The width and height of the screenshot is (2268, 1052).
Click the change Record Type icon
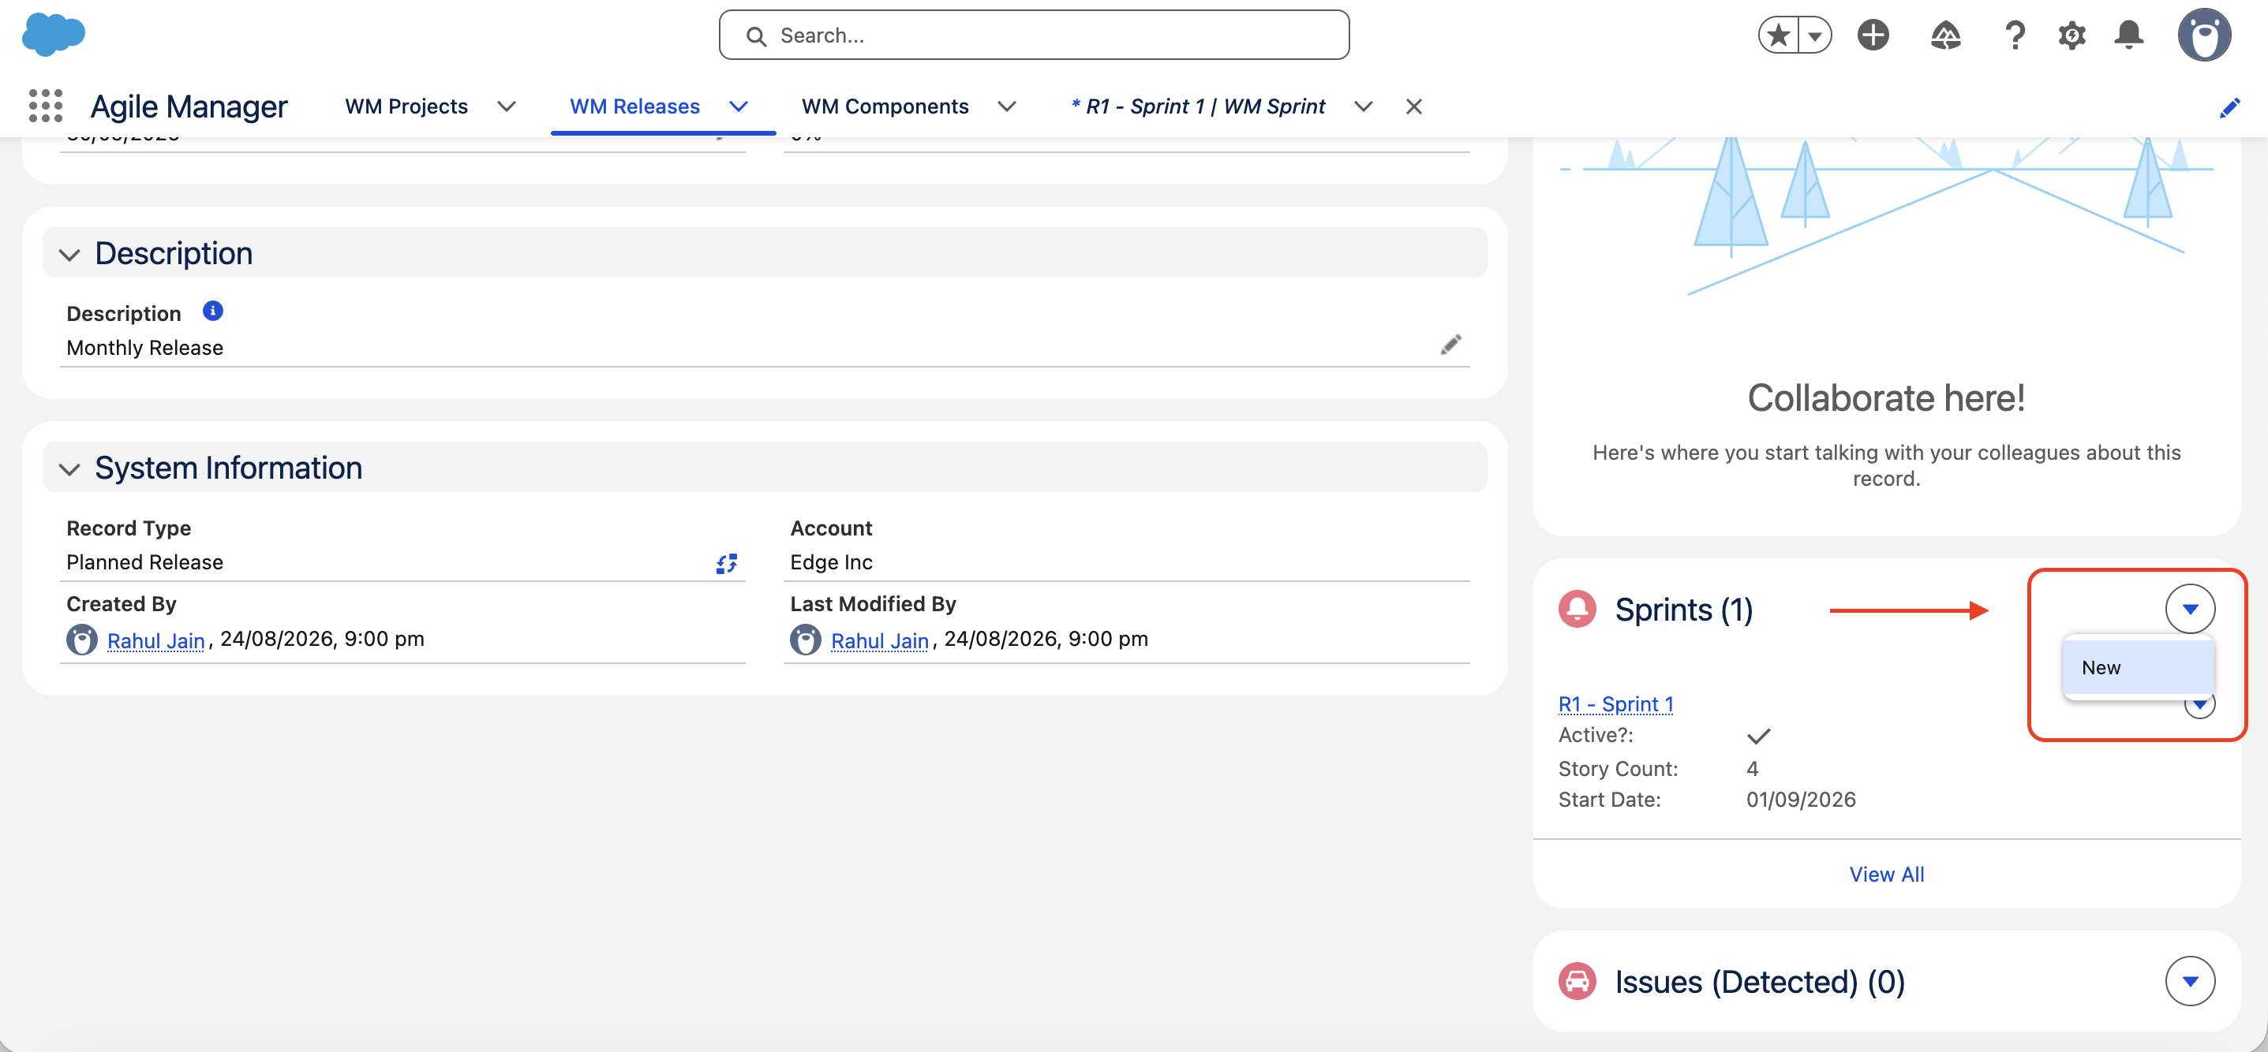726,563
